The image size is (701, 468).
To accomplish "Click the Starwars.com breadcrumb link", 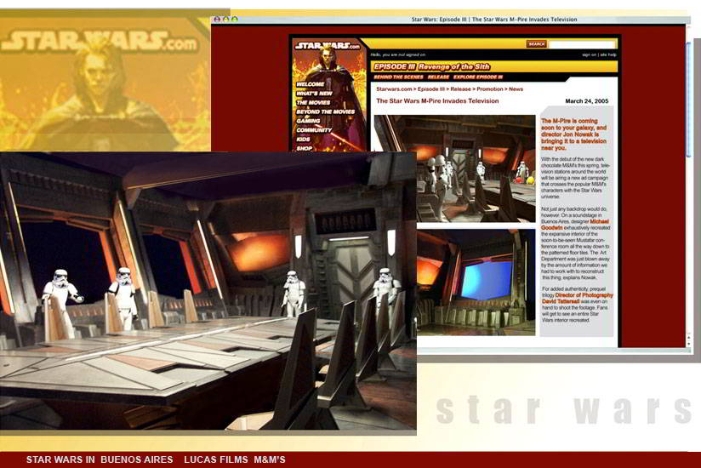I will [x=394, y=89].
